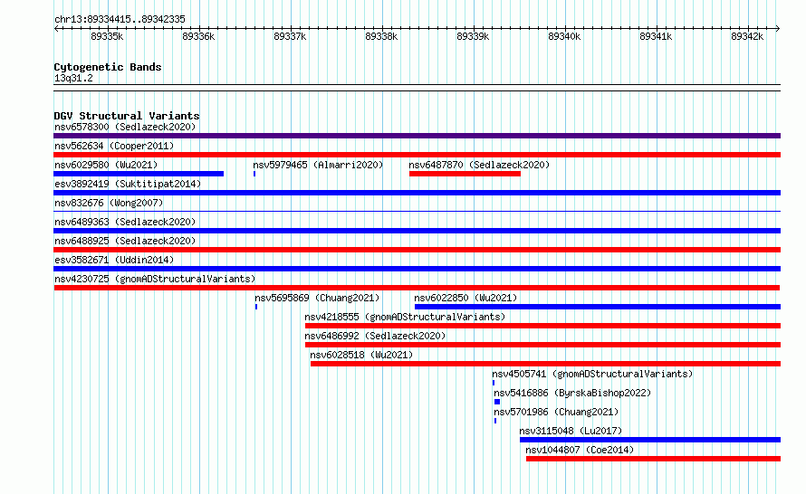Click the blue nsv6489363 variant bar
806x494 pixels.
tap(417, 231)
